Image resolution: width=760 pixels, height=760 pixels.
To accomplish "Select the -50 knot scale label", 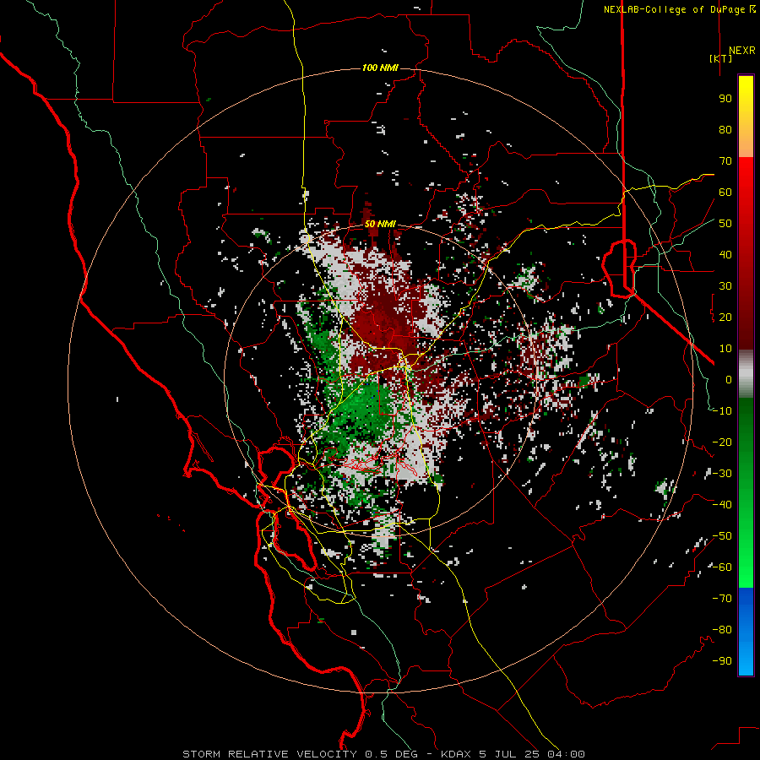I will (722, 536).
